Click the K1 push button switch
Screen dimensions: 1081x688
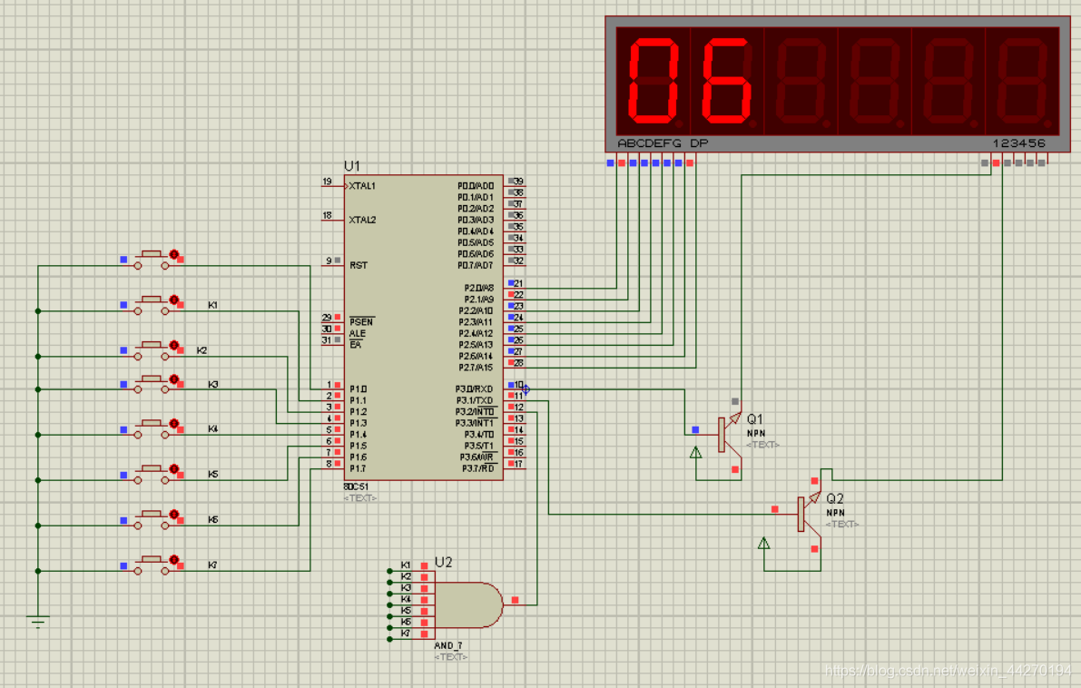click(152, 304)
